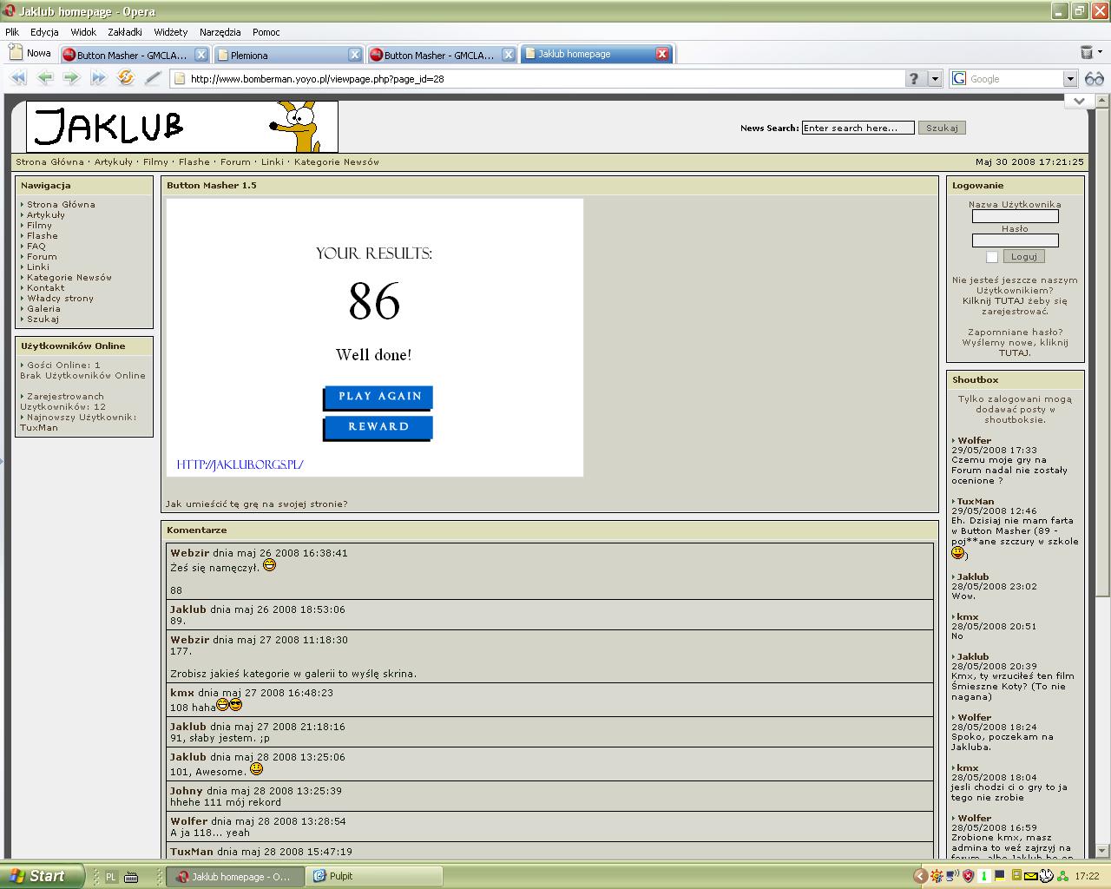Click the Fast Forward navigation icon
Viewport: 1111px width, 889px height.
(x=98, y=78)
